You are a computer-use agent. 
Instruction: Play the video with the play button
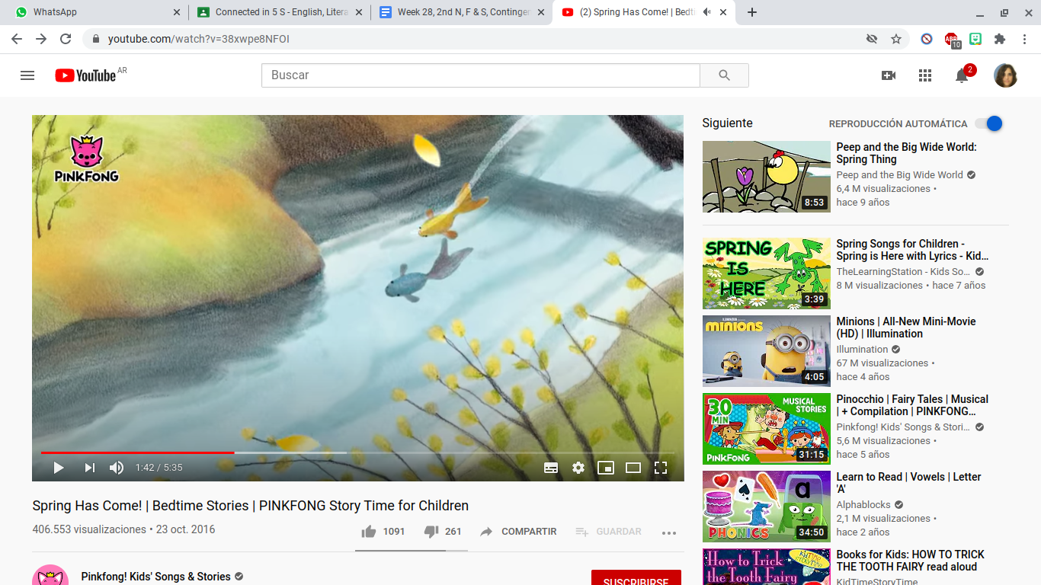click(59, 468)
